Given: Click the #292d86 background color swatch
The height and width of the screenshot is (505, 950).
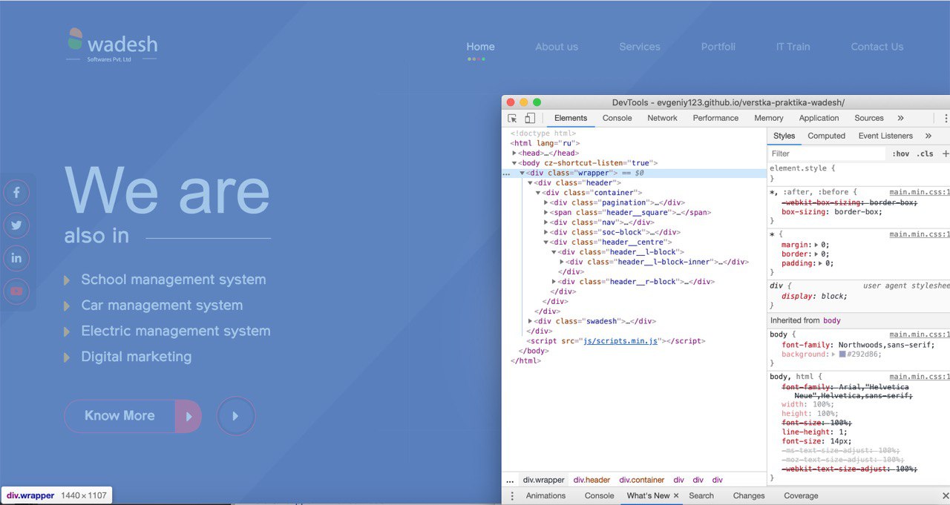Looking at the screenshot, I should click(x=842, y=354).
